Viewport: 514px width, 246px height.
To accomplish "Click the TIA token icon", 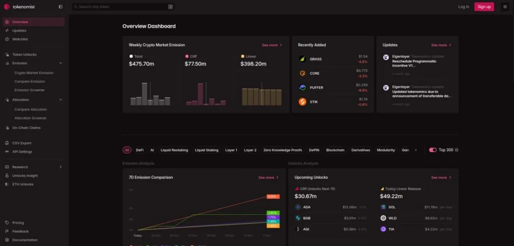I will coord(383,229).
